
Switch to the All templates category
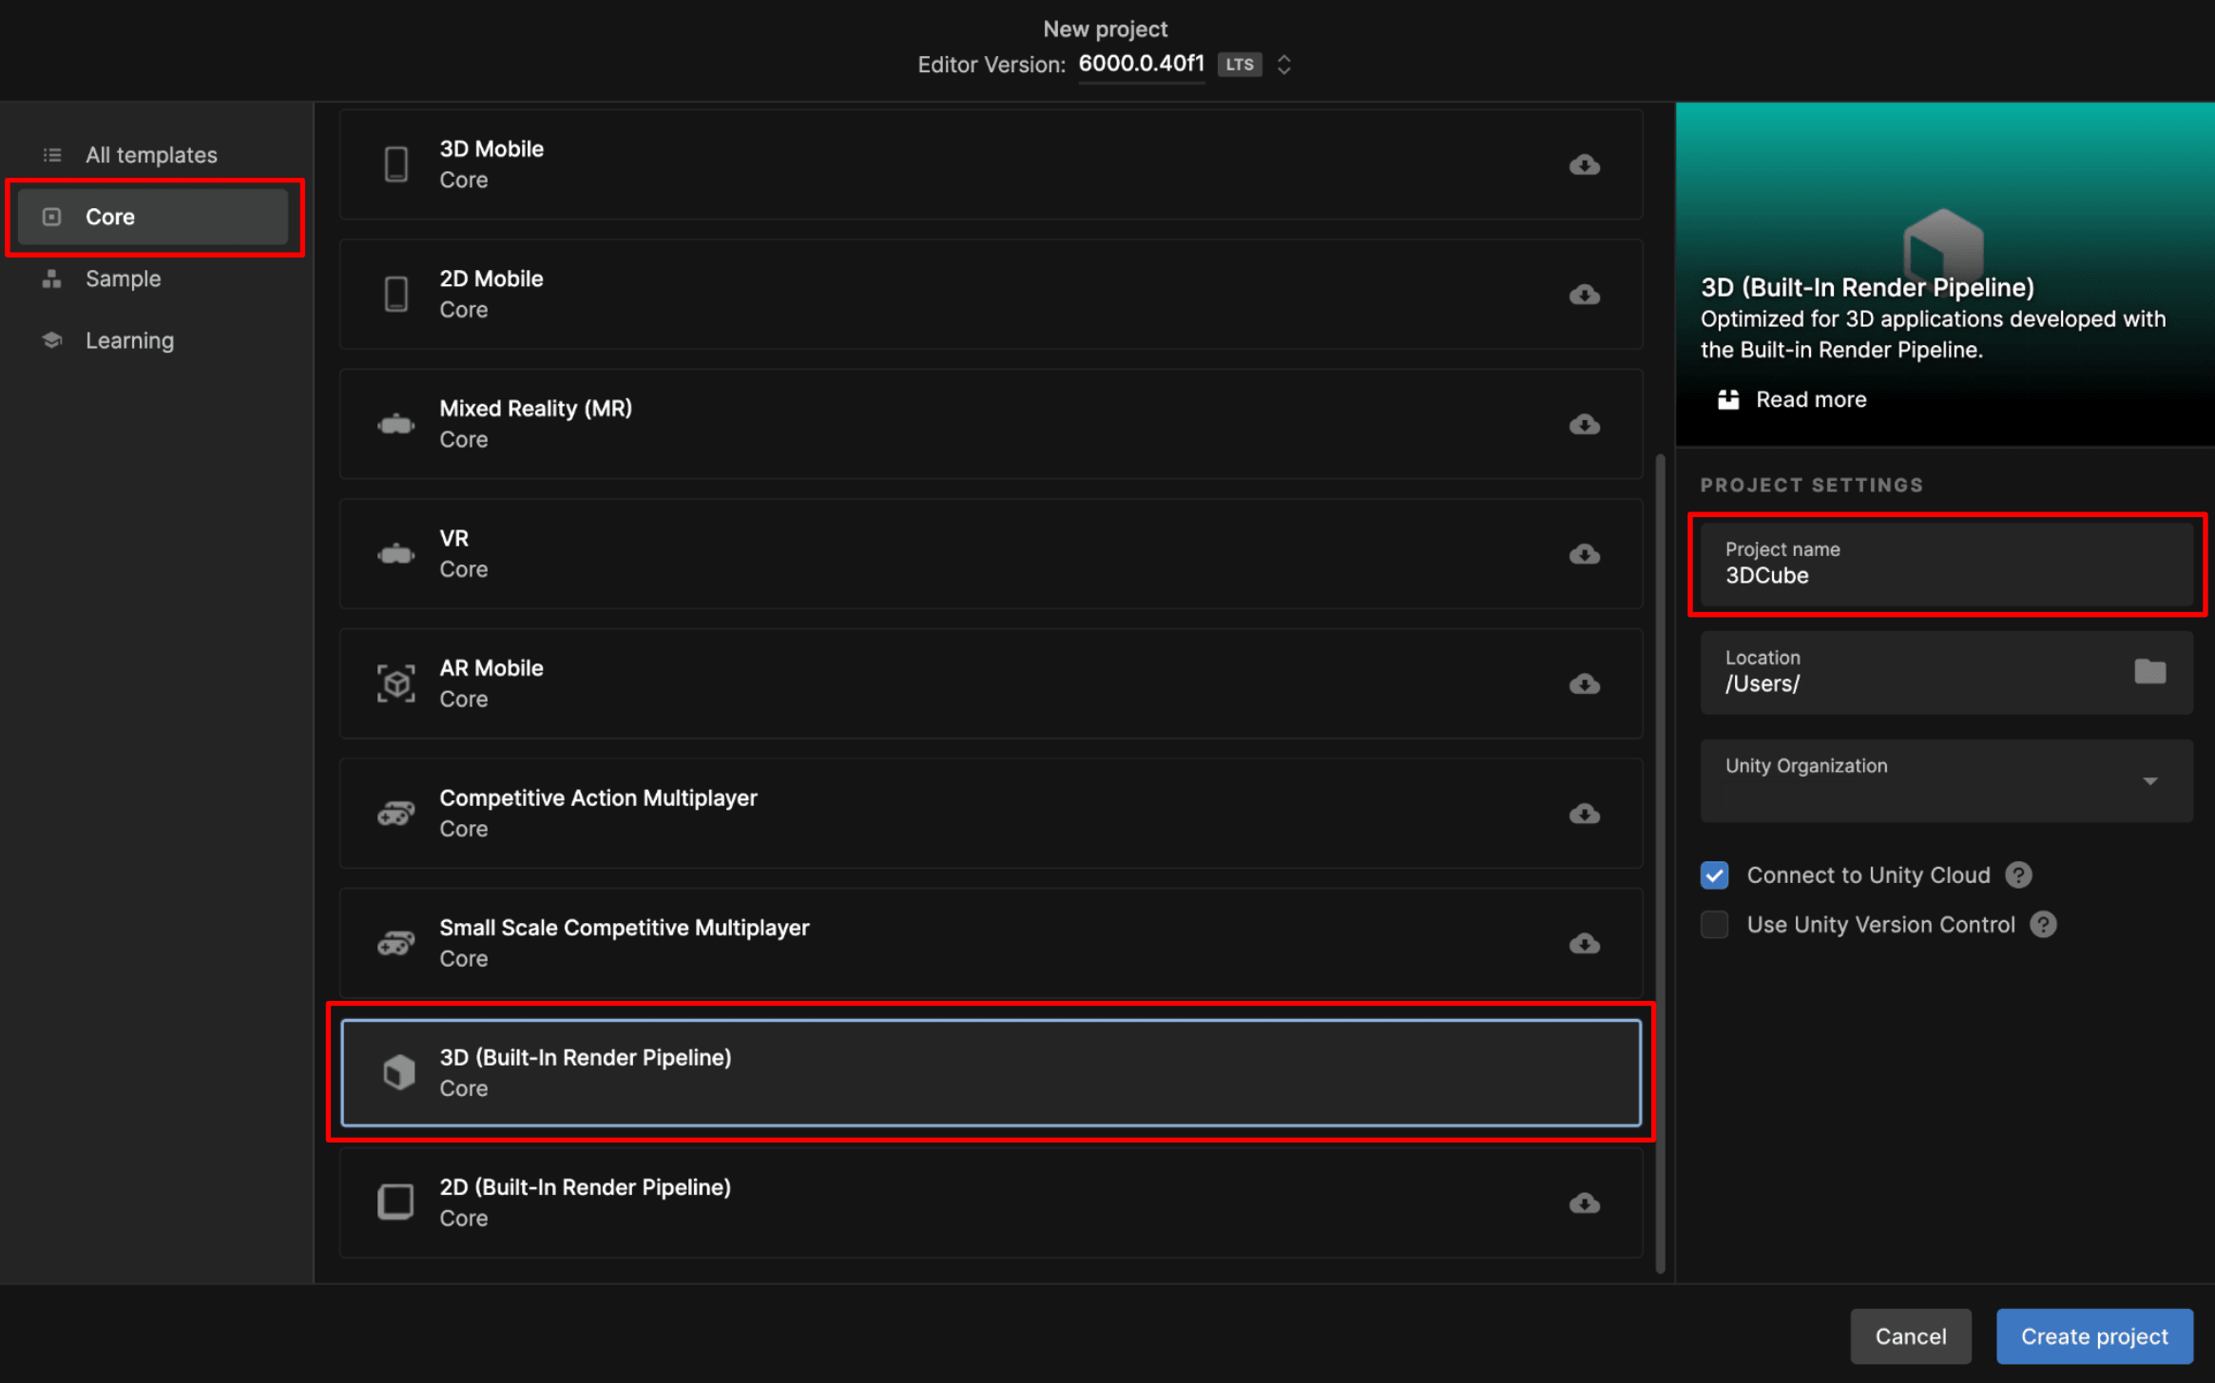click(x=151, y=155)
